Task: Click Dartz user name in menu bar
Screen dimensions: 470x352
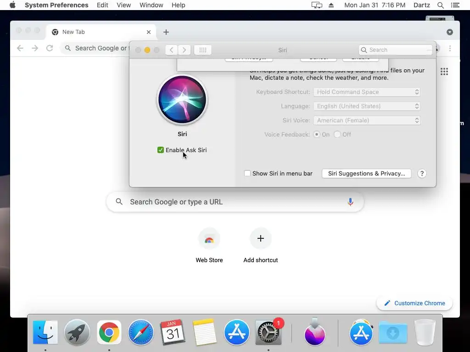Action: point(422,5)
